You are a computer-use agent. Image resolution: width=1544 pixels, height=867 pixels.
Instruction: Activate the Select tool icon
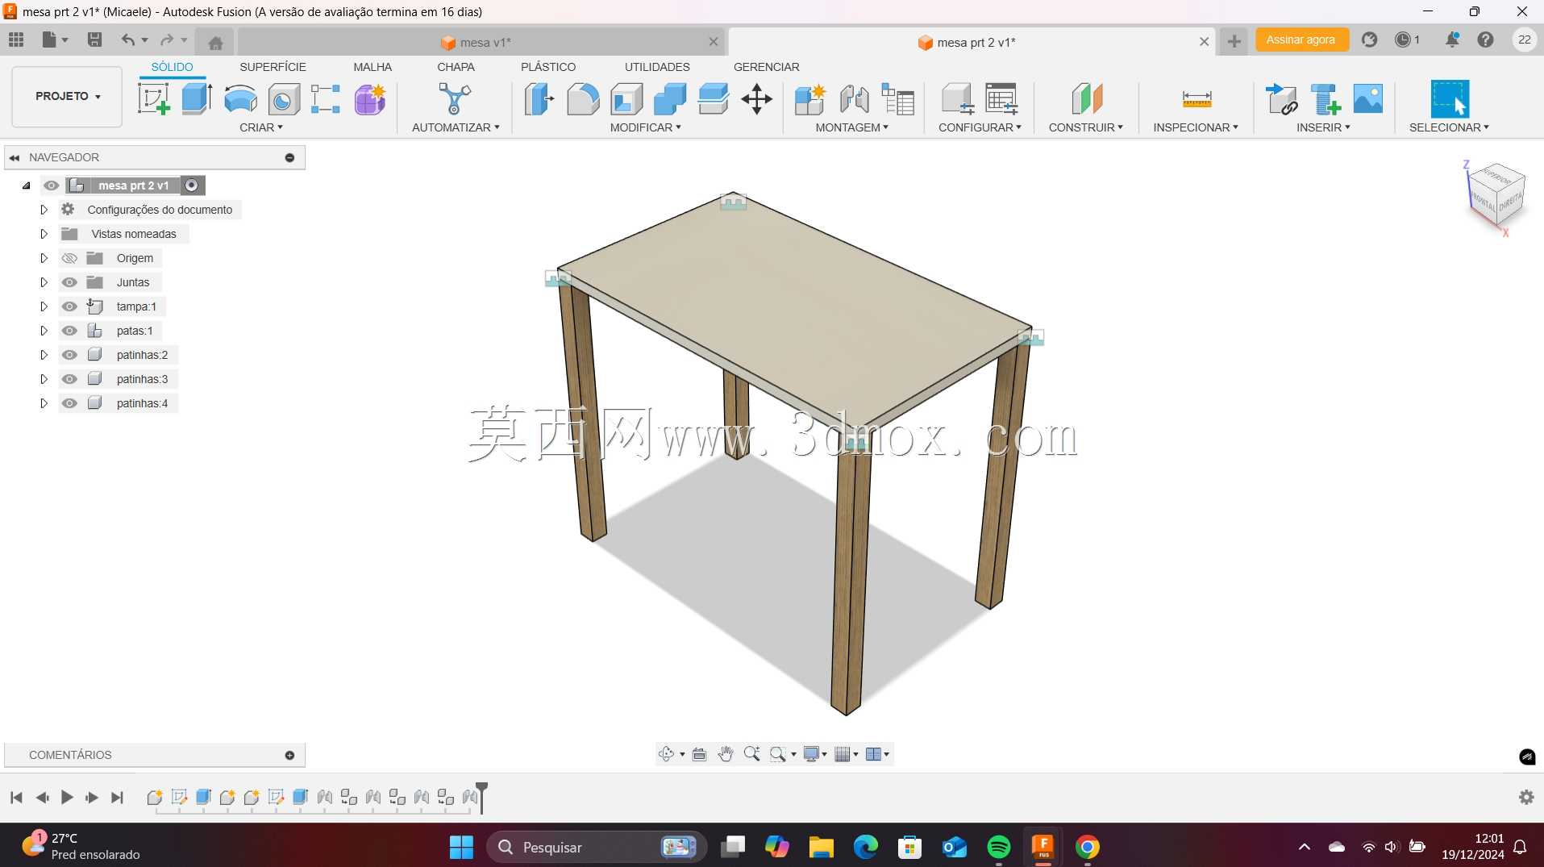[x=1450, y=99]
